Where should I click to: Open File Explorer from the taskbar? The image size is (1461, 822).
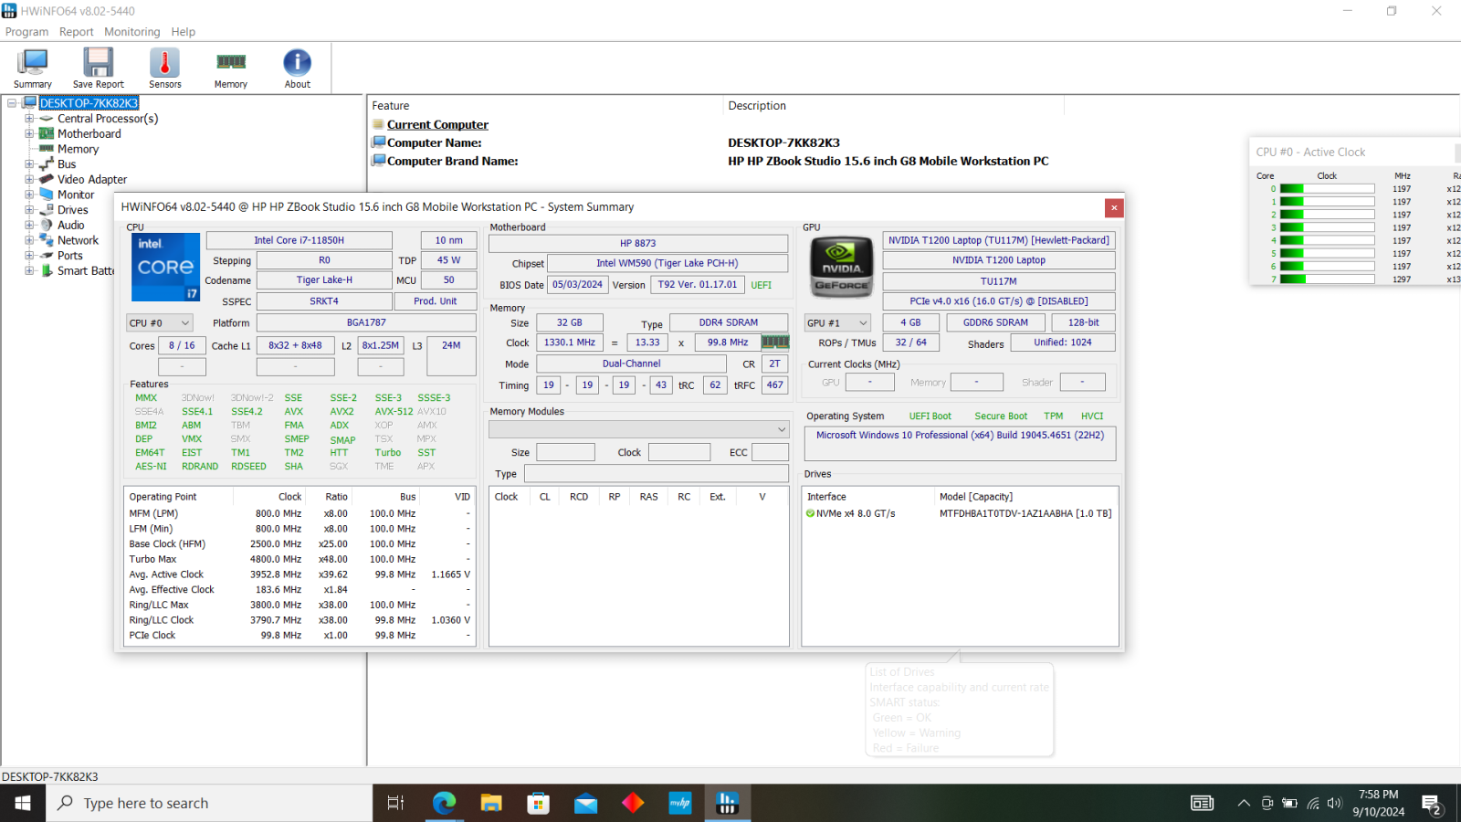(x=491, y=803)
